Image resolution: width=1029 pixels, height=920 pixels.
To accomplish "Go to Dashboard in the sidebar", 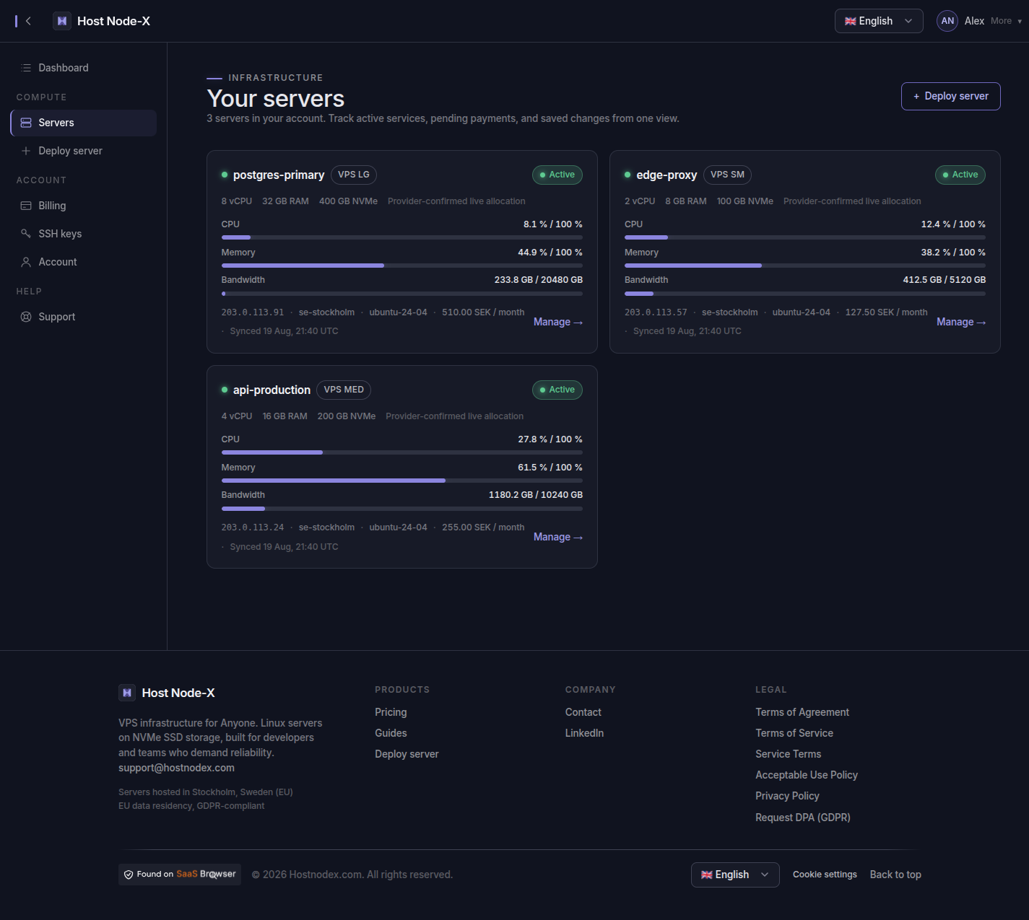I will click(x=84, y=68).
